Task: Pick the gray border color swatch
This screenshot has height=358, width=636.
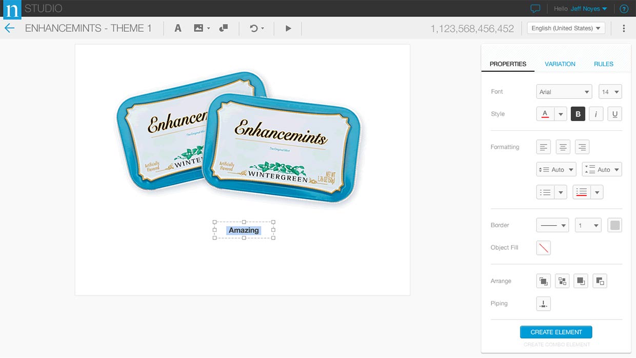Action: [614, 225]
